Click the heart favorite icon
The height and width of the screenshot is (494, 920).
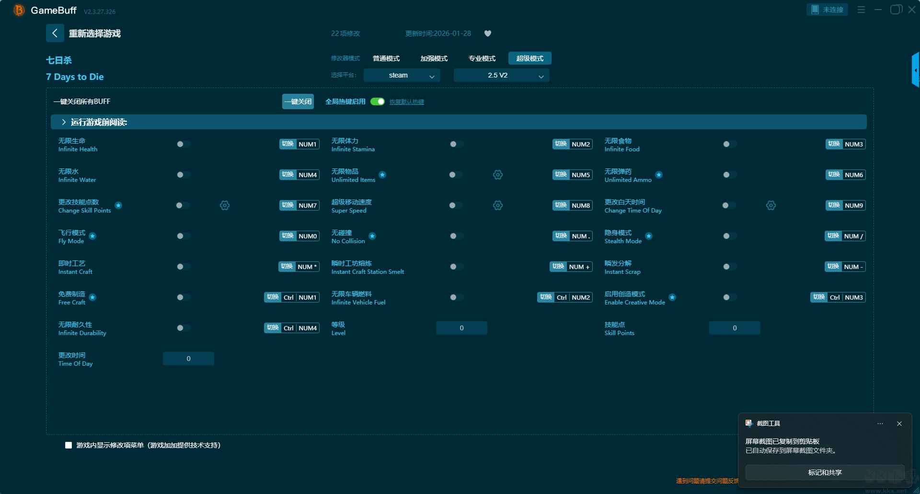coord(488,34)
